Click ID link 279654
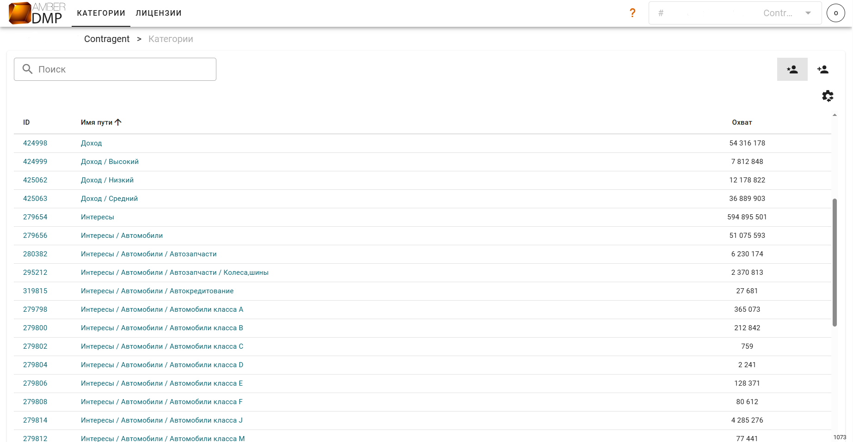The width and height of the screenshot is (853, 442). pos(35,217)
